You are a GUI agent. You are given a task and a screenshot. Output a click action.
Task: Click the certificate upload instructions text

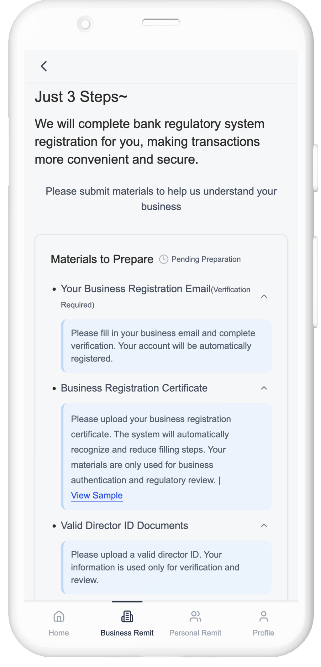click(150, 450)
